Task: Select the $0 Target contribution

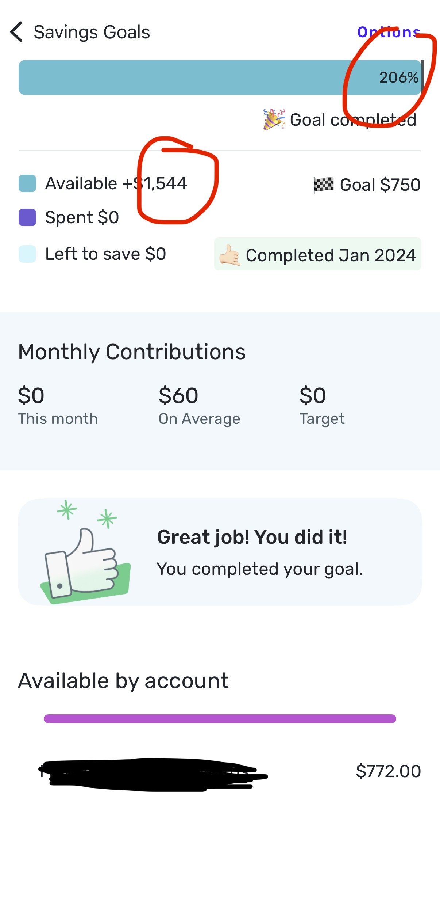Action: 322,405
